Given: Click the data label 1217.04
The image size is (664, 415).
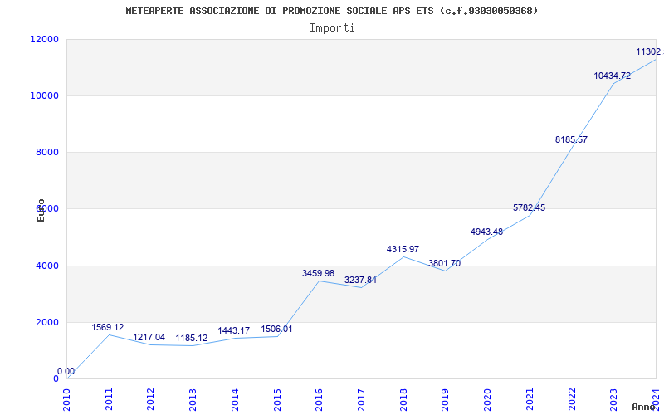Looking at the screenshot, I should tap(149, 338).
